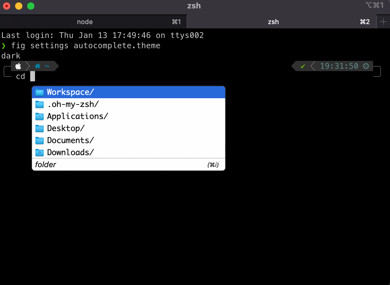This screenshot has height=285, width=390.
Task: Switch to the zsh tab
Action: [x=273, y=21]
